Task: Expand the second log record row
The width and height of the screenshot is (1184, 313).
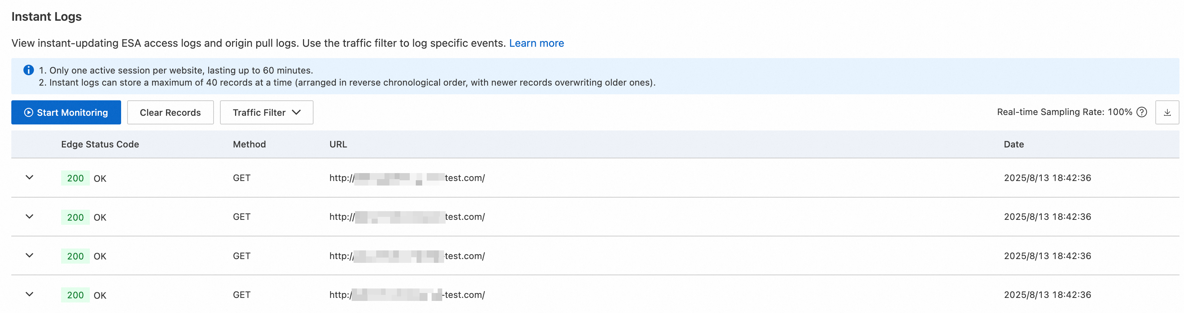Action: (29, 216)
